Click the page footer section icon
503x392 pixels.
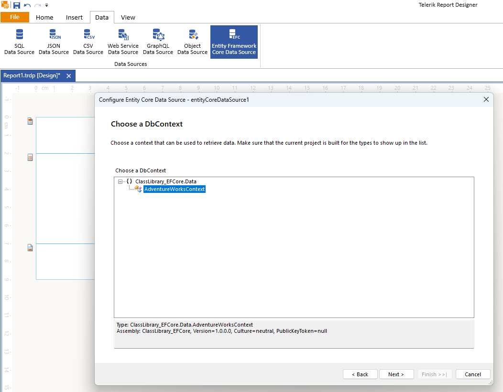[x=30, y=247]
